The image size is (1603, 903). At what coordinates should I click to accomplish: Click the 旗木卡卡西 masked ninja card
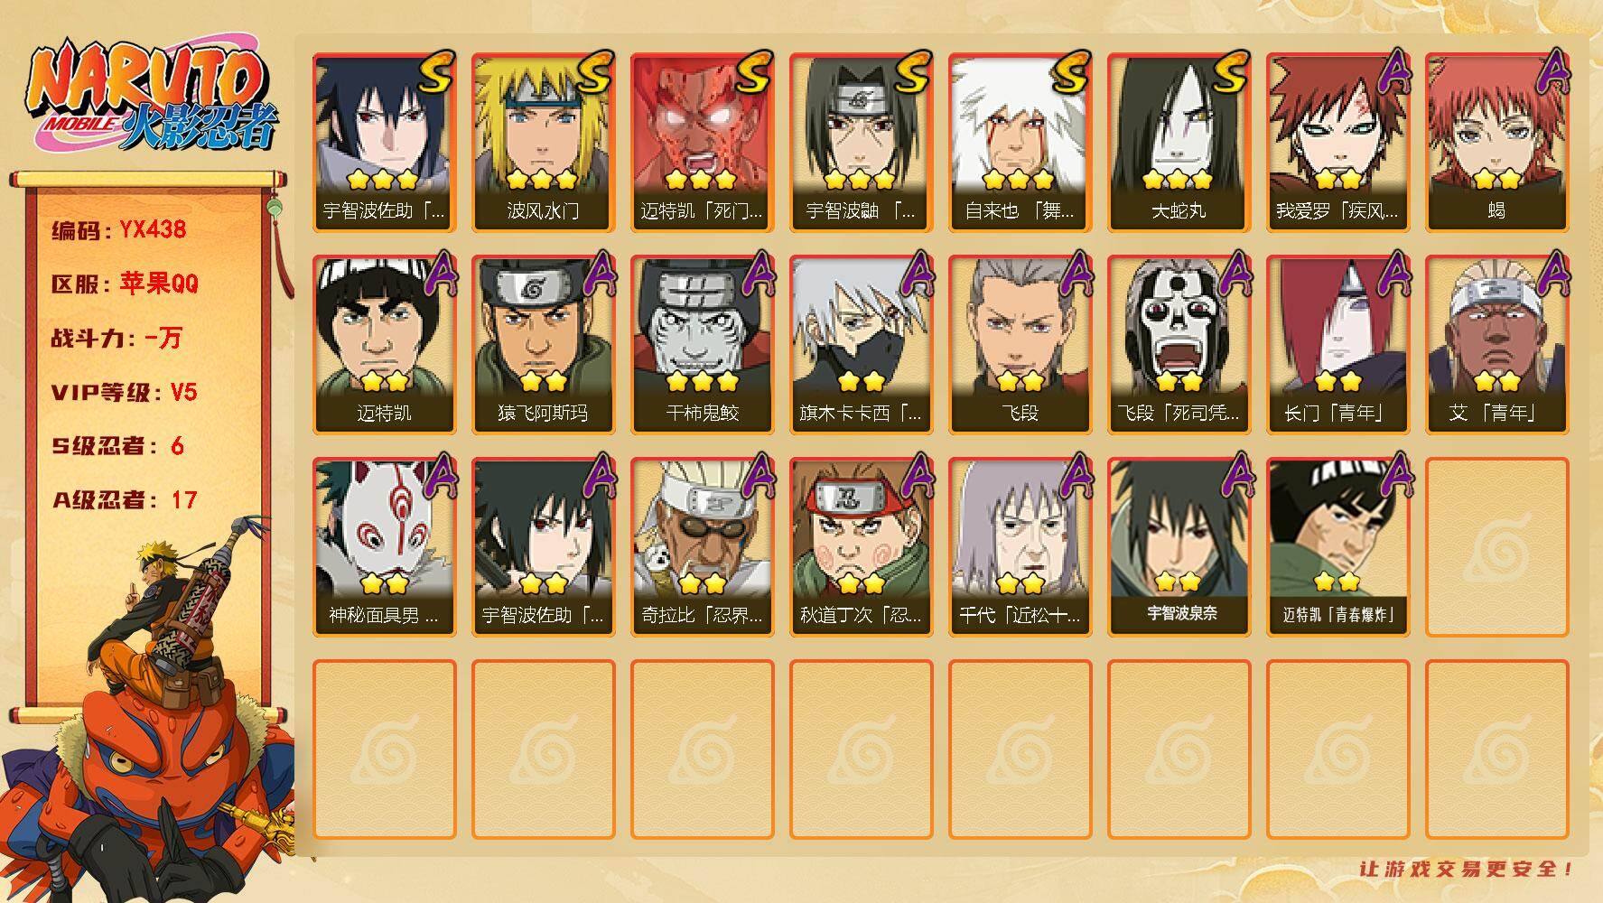point(861,344)
